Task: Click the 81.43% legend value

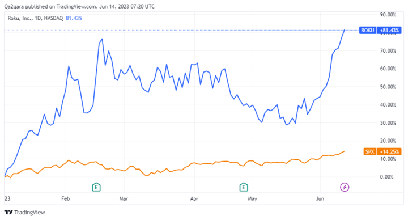Action: point(74,18)
